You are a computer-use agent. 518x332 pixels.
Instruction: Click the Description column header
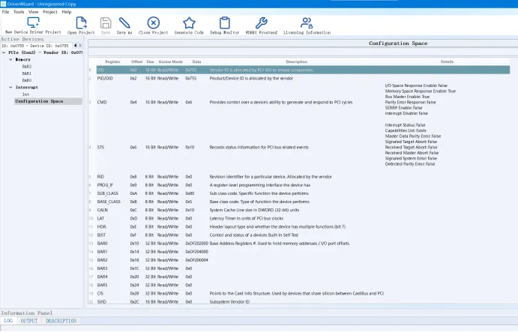click(296, 61)
